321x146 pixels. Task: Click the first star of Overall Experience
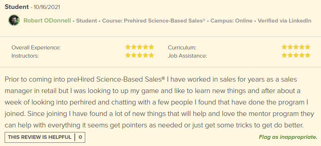[x=128, y=47]
